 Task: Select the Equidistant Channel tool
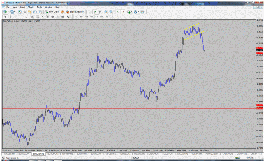(32, 17)
